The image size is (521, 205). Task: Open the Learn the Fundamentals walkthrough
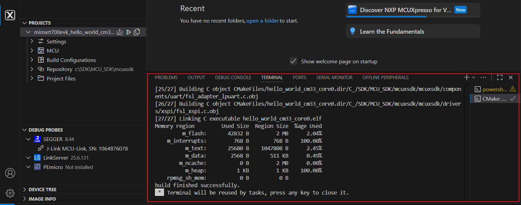pyautogui.click(x=392, y=32)
